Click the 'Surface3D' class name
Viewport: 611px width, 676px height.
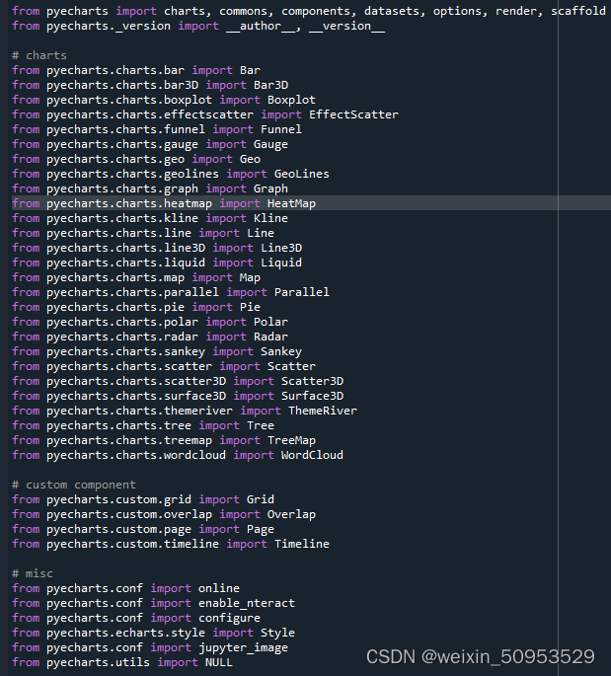click(312, 396)
